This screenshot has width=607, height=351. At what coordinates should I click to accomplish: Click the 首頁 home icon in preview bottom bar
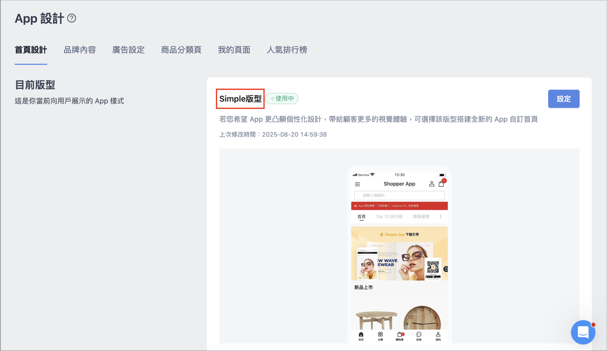[x=361, y=336]
